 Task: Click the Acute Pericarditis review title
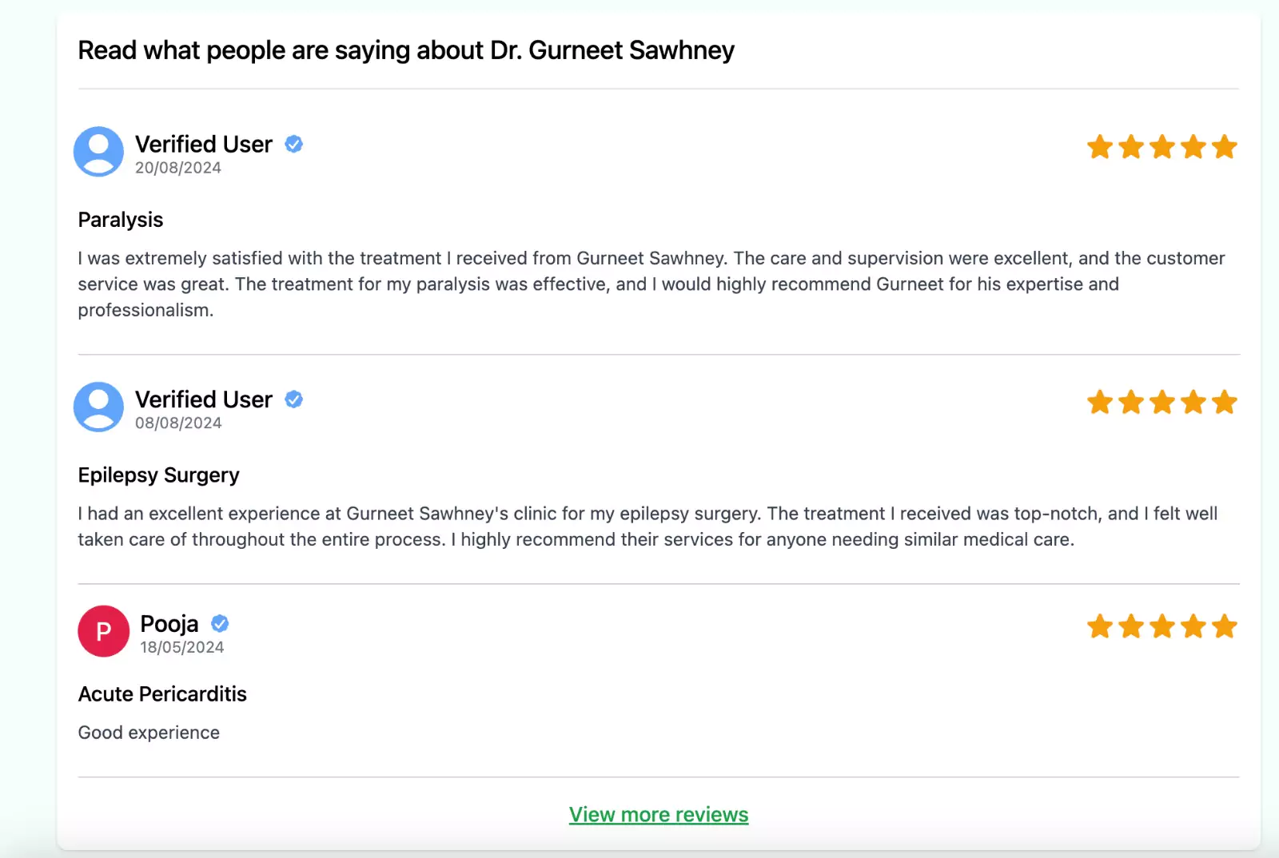pos(162,694)
